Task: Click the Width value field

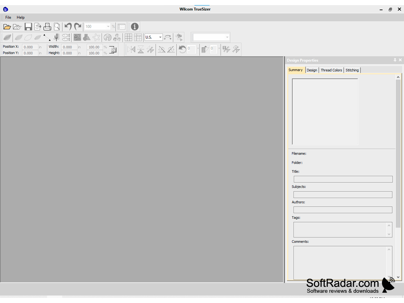Action: (x=69, y=47)
